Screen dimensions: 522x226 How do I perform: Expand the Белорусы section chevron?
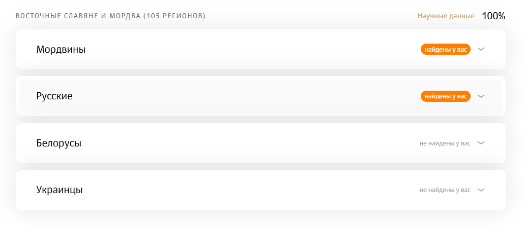[x=481, y=143]
